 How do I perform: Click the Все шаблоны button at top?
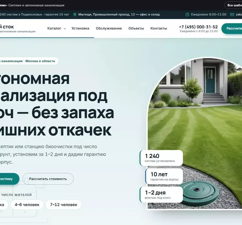coord(233,5)
